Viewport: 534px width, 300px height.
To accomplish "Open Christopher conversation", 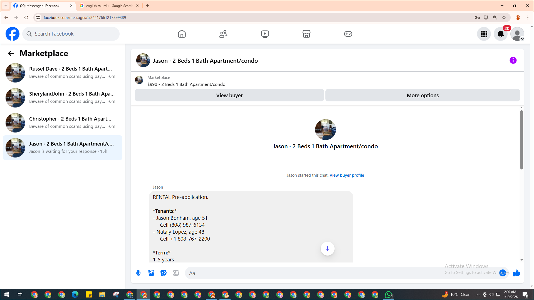I will [x=63, y=123].
